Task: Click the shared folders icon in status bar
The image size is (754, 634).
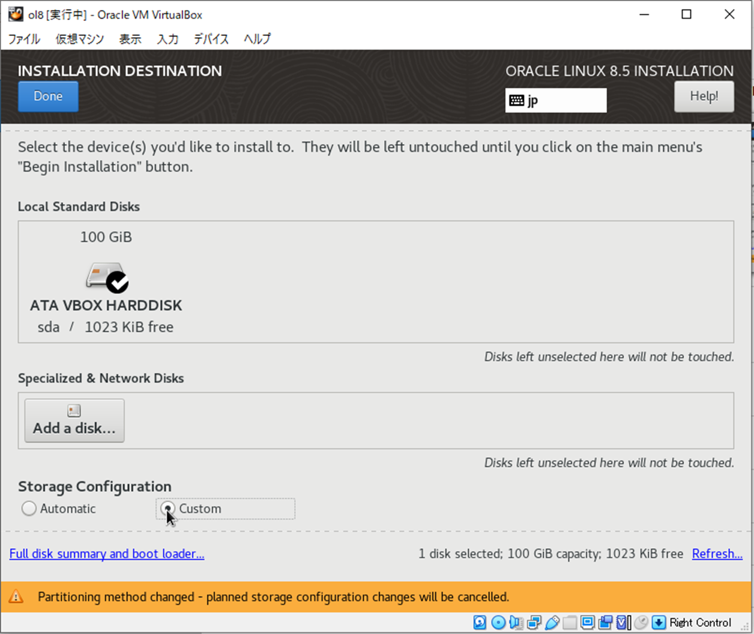Action: pos(570,623)
